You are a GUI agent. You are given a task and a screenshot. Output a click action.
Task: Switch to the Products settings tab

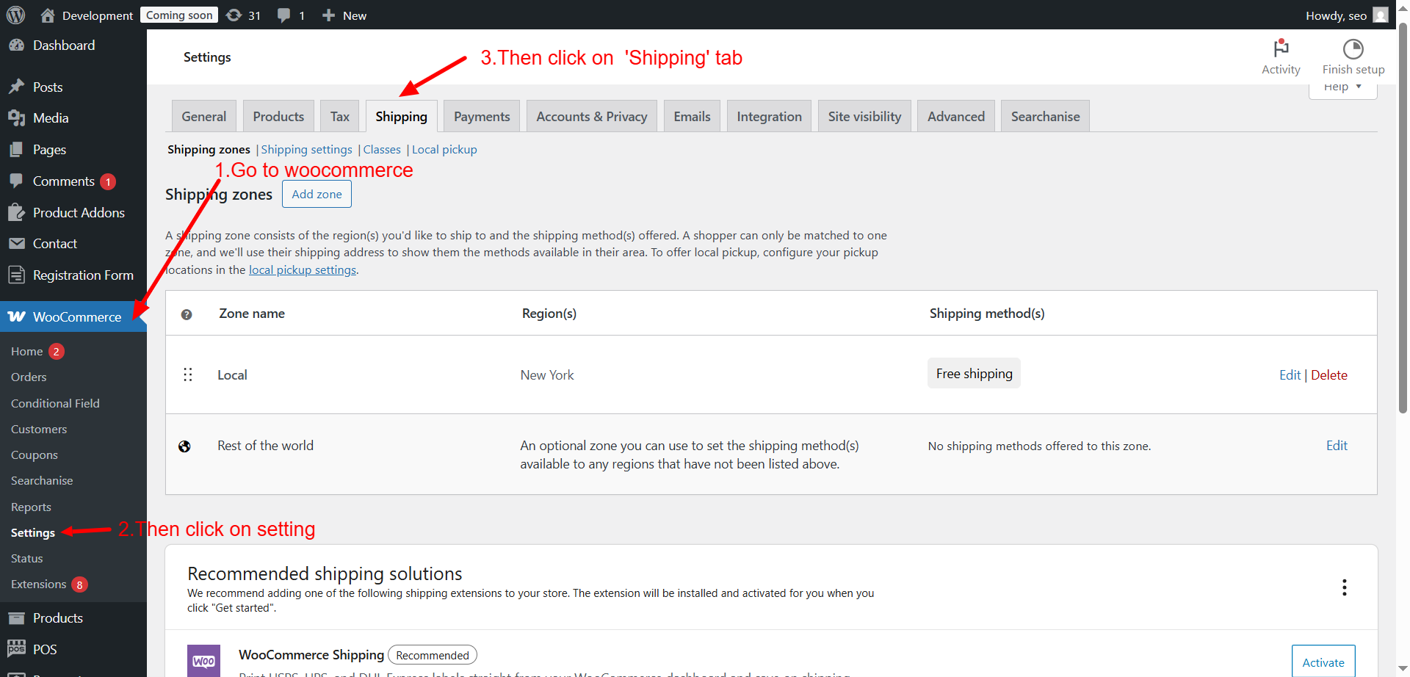pos(278,116)
